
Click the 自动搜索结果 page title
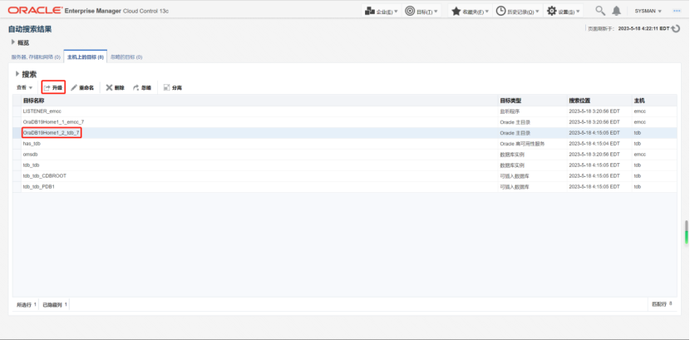pyautogui.click(x=30, y=29)
